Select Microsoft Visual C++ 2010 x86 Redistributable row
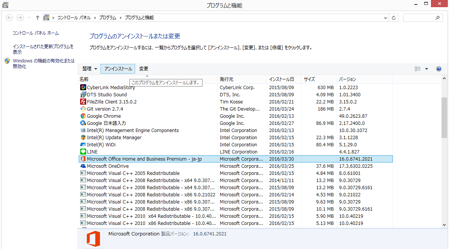Screen dimensions: 449x249 235,223
